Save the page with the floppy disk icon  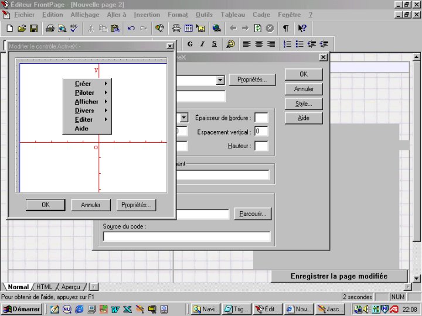33,28
